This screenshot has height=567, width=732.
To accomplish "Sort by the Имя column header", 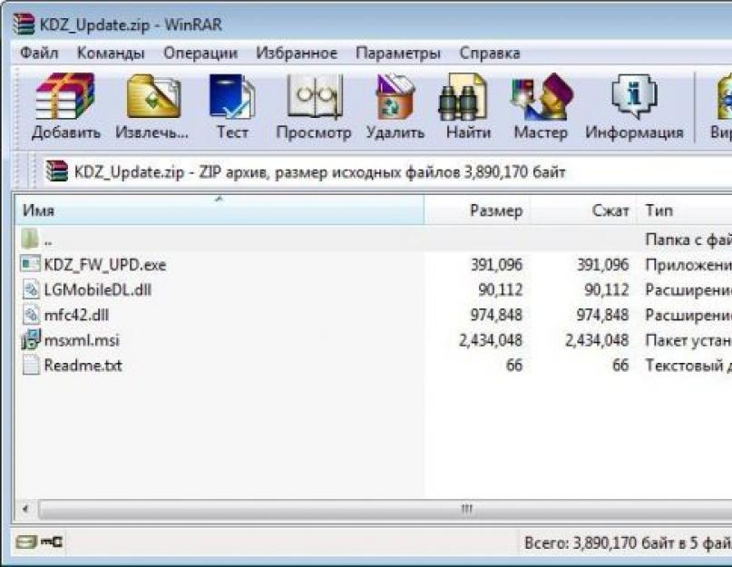I will (x=220, y=210).
